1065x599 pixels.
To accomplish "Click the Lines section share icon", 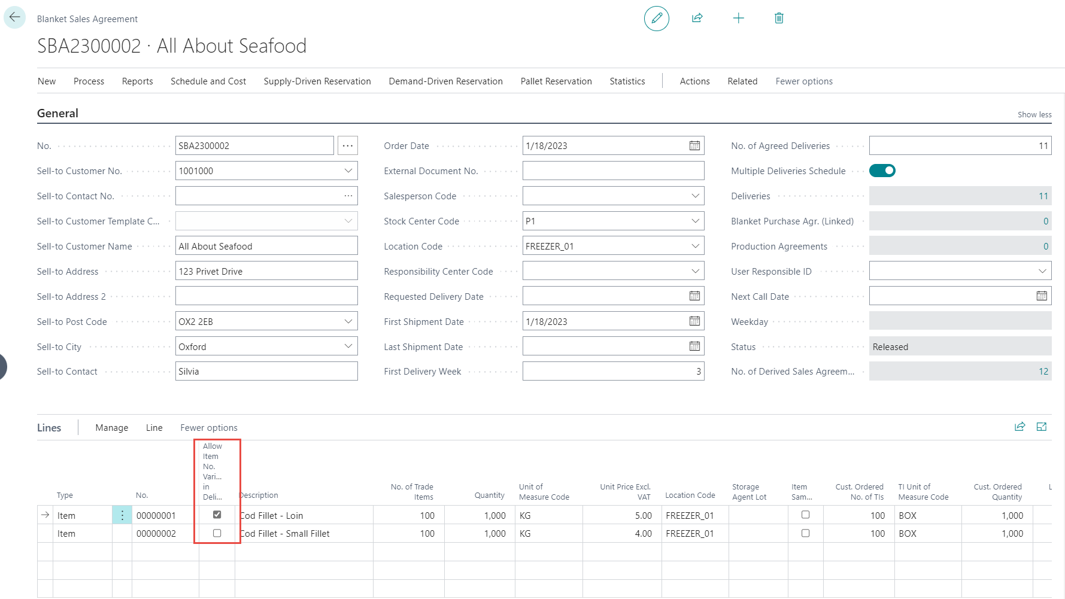I will point(1020,427).
